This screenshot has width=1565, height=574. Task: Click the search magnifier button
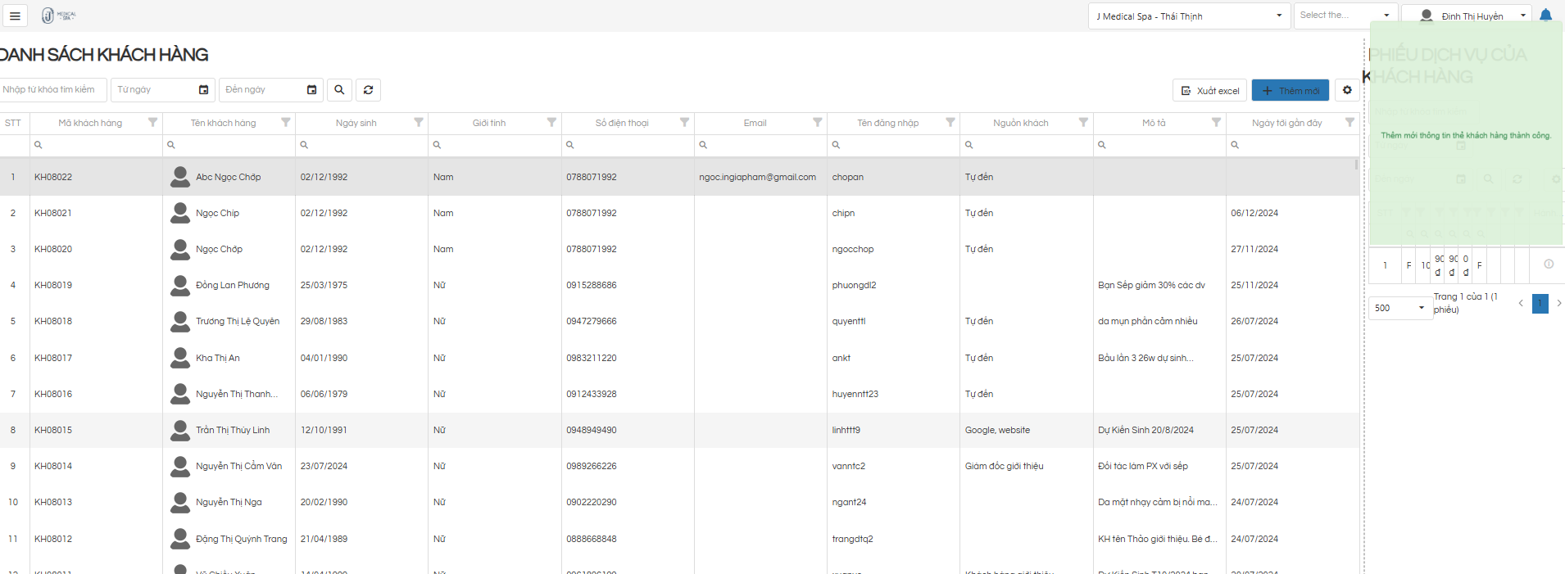[339, 90]
